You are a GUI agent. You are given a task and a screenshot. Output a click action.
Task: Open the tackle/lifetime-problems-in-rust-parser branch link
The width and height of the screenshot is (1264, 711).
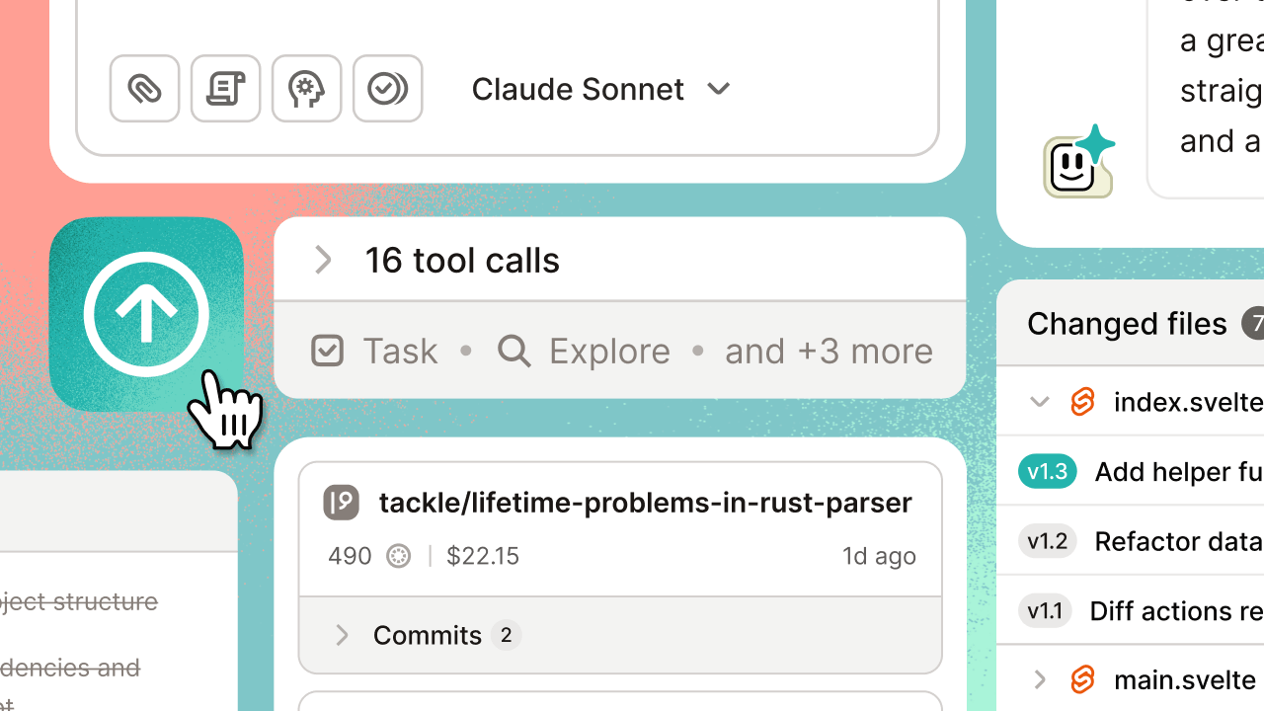645,503
